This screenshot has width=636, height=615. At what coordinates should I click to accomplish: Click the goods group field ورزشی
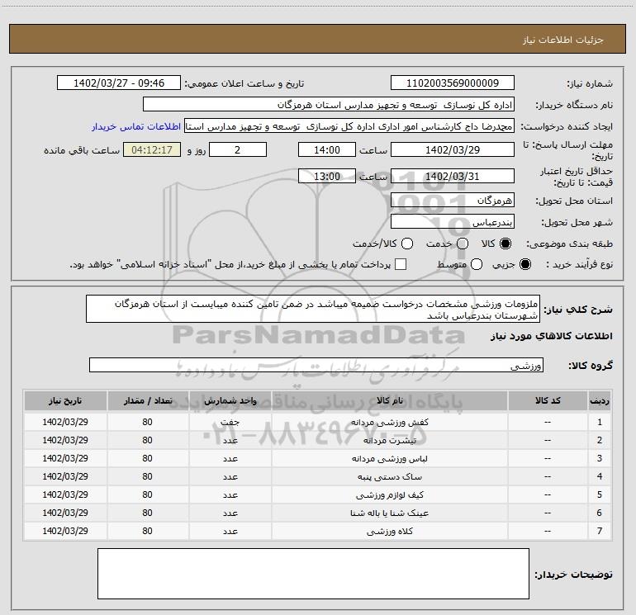tap(316, 365)
